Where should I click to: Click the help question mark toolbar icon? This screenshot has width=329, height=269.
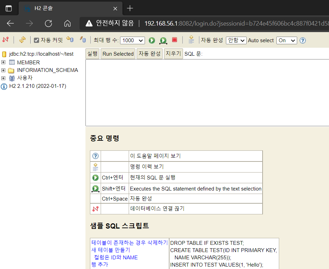coord(303,40)
